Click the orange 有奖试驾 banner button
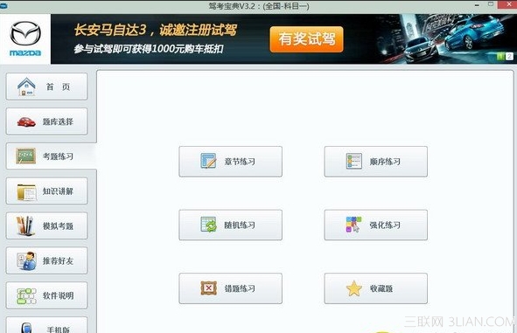Image resolution: width=517 pixels, height=333 pixels. pos(307,39)
